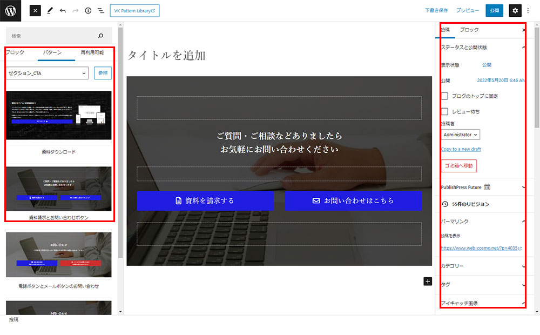This screenshot has height=335, width=540.
Task: Click the WordPress logo icon
Action: tap(10, 11)
